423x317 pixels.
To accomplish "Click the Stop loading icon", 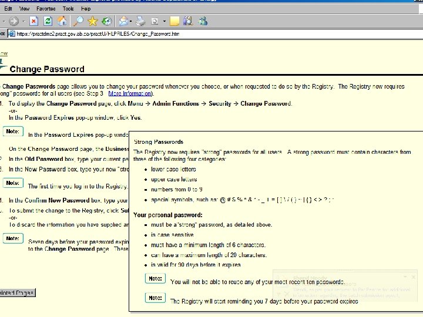I will click(33, 21).
